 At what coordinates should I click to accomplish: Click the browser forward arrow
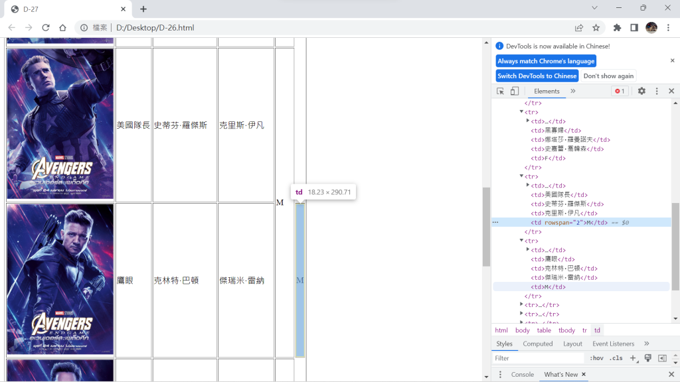[29, 28]
